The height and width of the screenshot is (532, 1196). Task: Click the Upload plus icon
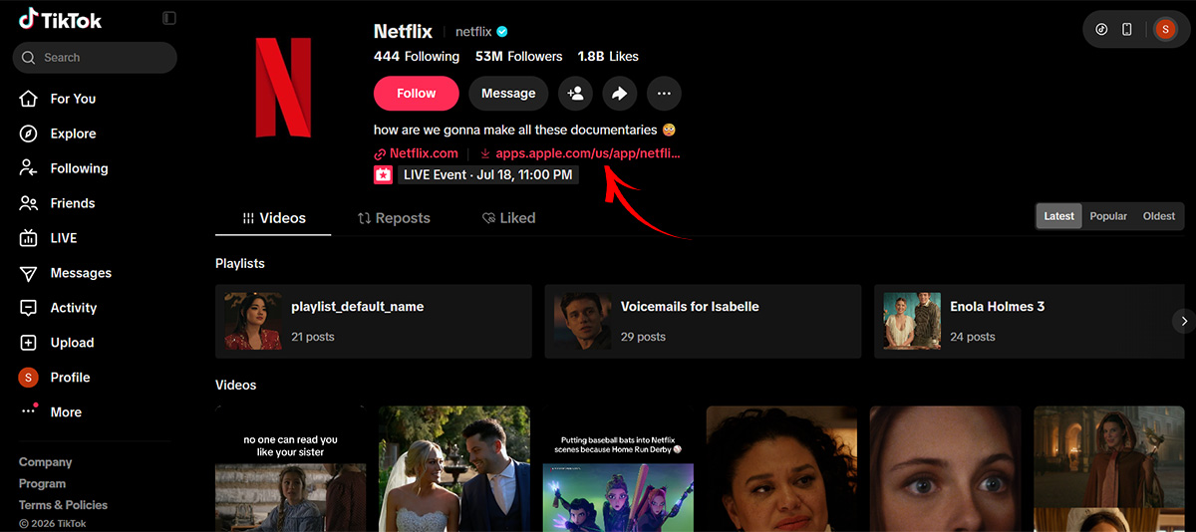(29, 343)
